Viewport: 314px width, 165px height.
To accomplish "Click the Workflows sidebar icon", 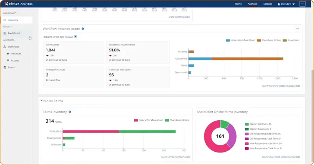I will [x=5, y=47].
